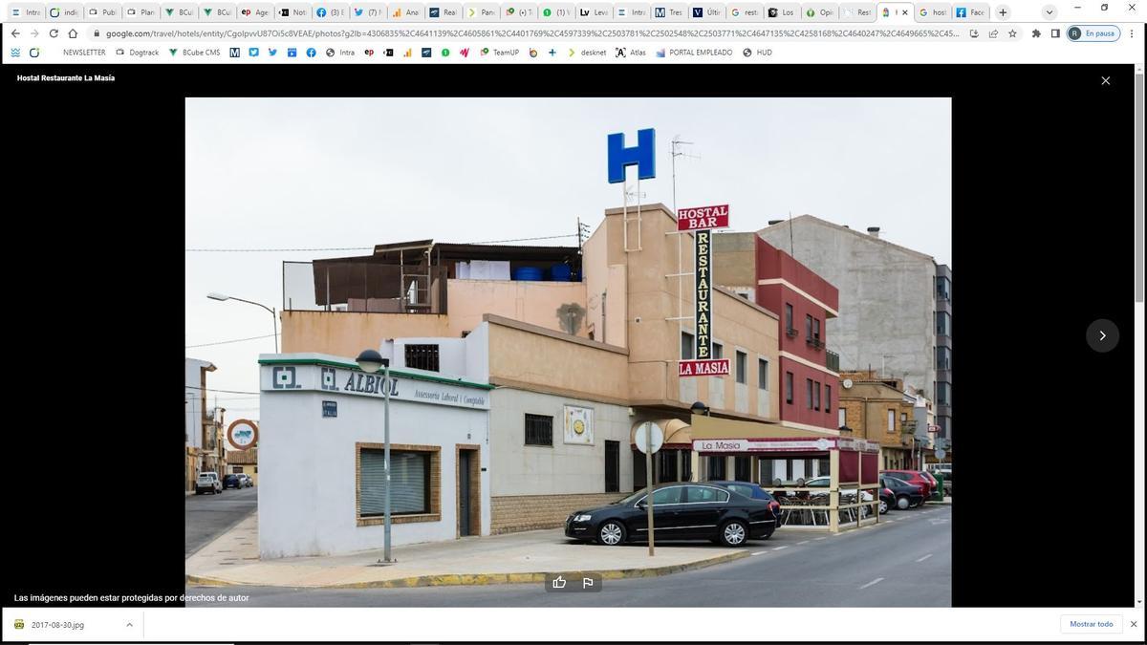Open the 2017-08-30.jpg download
This screenshot has height=645, width=1147.
point(59,624)
